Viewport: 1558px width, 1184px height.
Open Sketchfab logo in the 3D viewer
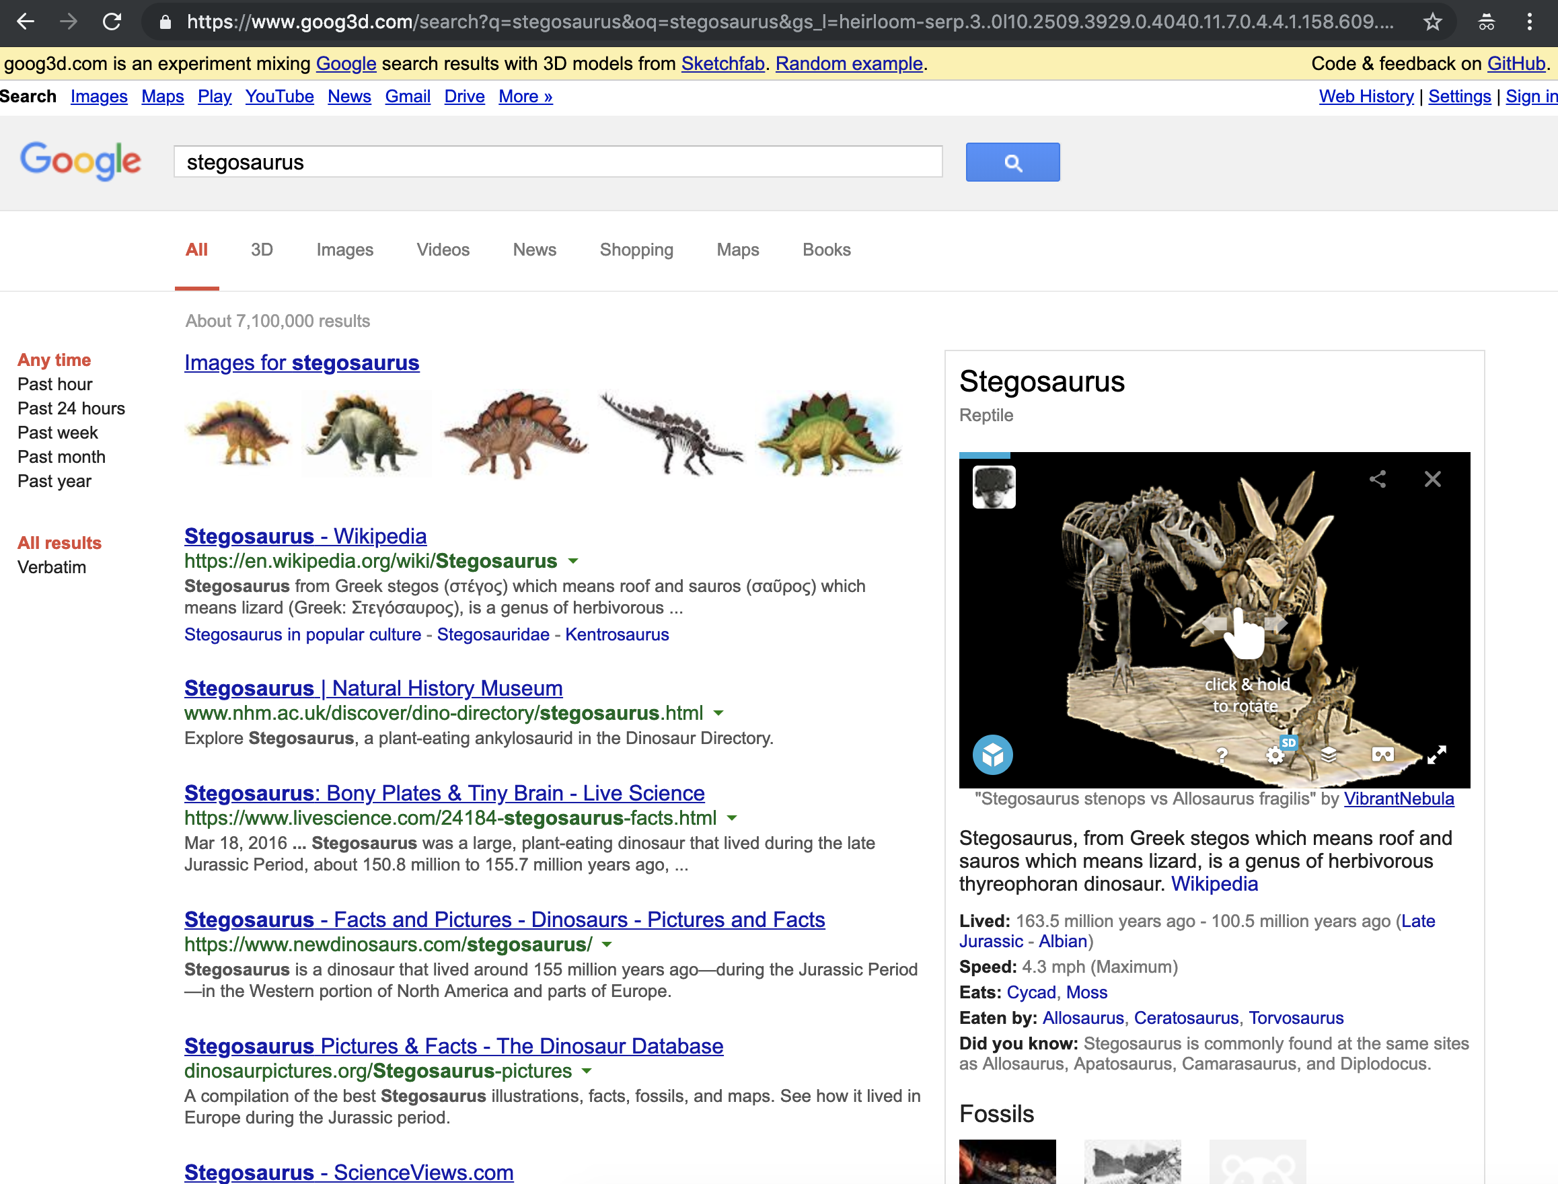993,755
